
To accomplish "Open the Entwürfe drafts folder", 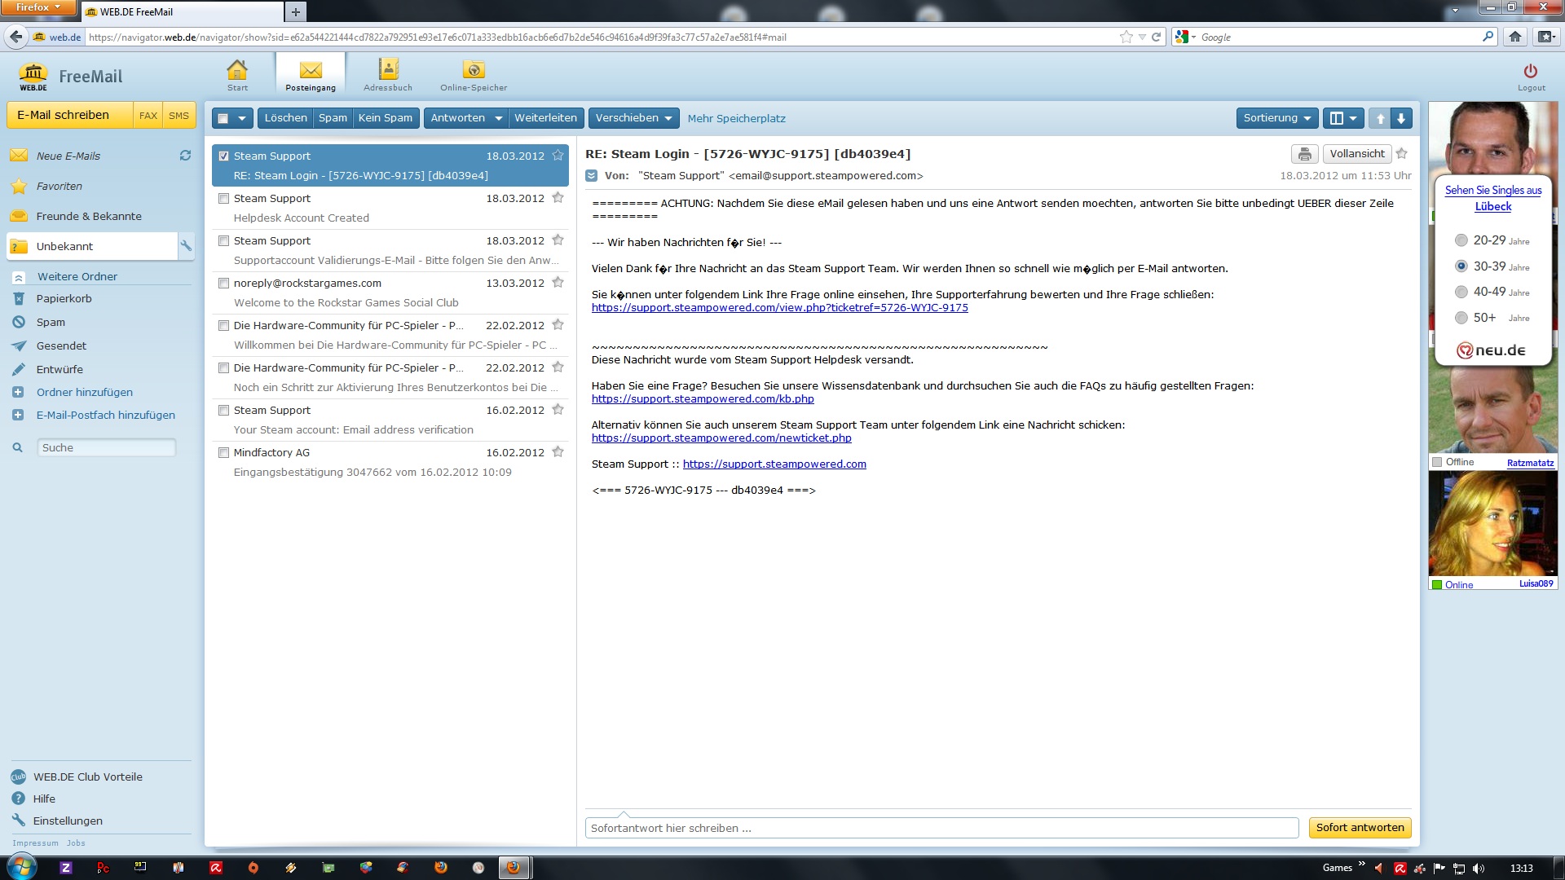I will click(60, 369).
